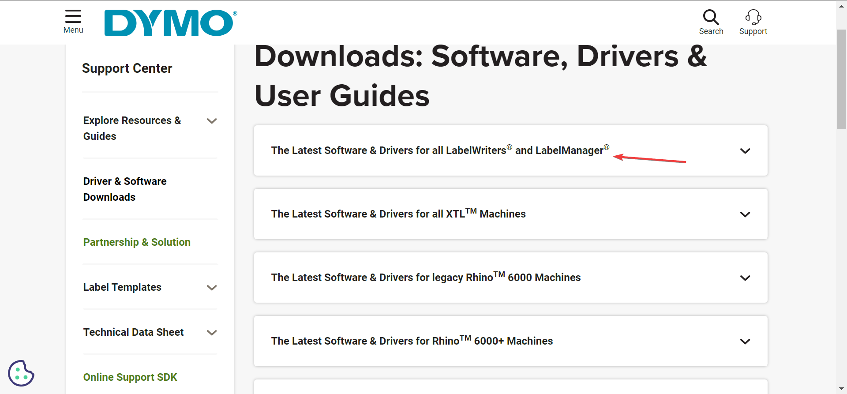This screenshot has height=394, width=847.
Task: Click the page vertical scrollbar thumb
Action: [x=841, y=79]
